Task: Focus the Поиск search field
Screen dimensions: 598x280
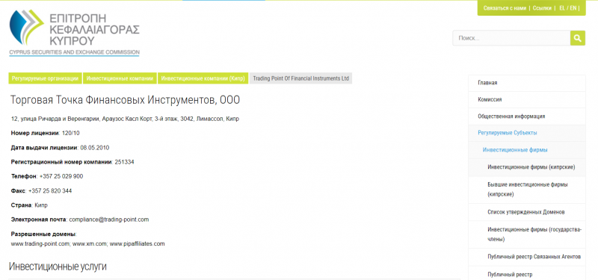Action: pyautogui.click(x=511, y=38)
